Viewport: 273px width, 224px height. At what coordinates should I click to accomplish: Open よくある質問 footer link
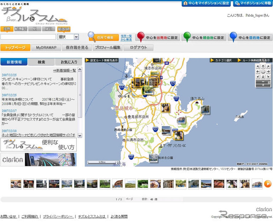point(119,216)
